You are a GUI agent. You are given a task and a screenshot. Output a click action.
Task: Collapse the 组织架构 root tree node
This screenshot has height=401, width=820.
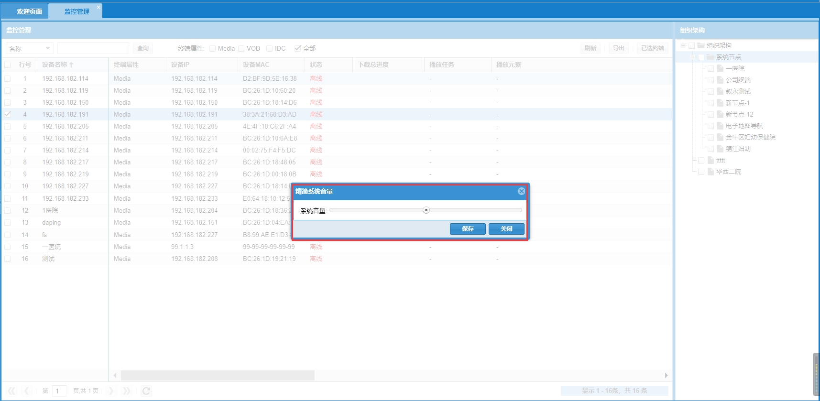[683, 45]
